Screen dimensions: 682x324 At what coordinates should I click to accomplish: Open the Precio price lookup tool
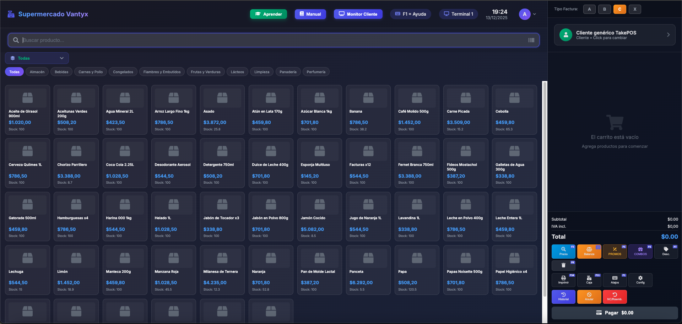click(x=563, y=251)
